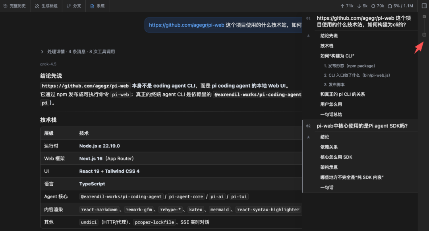This screenshot has height=231, width=429.
Task: Jump to the first message marker on the timeline rail
Action: point(424,17)
